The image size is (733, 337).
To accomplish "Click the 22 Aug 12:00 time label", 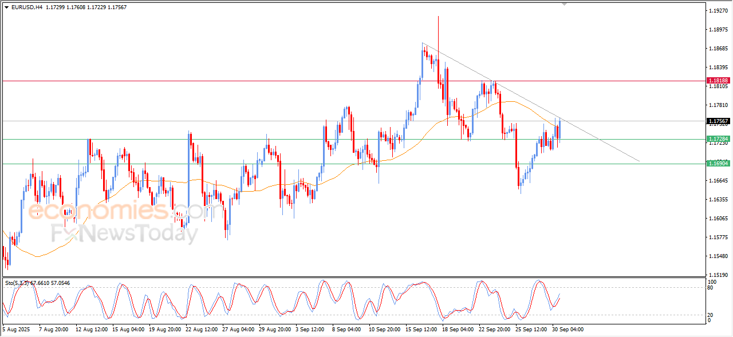I will [x=202, y=330].
